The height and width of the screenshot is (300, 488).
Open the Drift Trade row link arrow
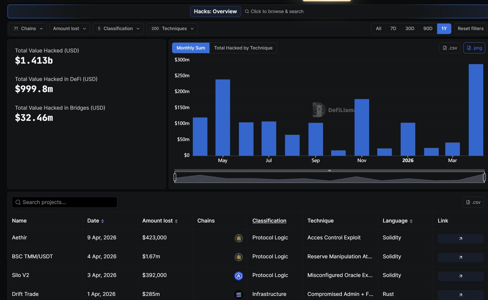pos(460,295)
